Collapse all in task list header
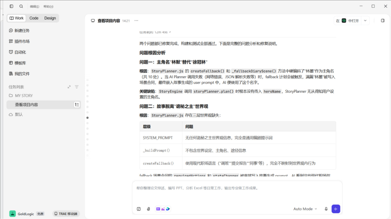The height and width of the screenshot is (219, 391). pos(69,87)
